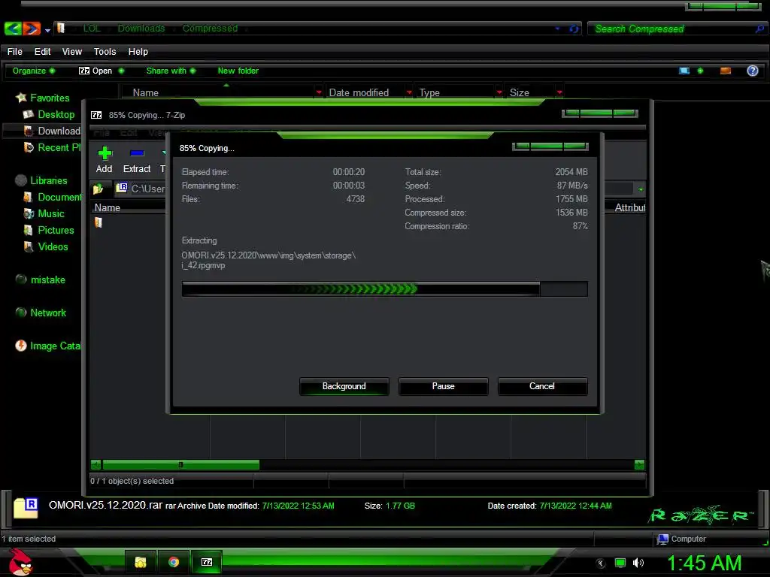Image resolution: width=770 pixels, height=577 pixels.
Task: Click the Explorer back arrow button
Action: pyautogui.click(x=13, y=29)
